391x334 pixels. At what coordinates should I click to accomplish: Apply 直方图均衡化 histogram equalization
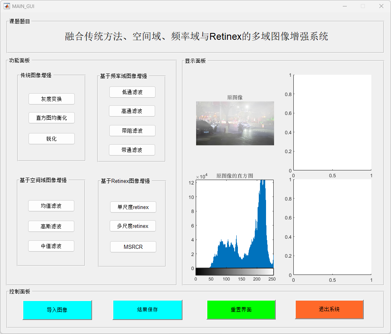(51, 118)
